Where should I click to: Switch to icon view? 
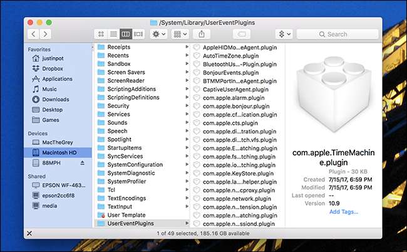pyautogui.click(x=101, y=34)
